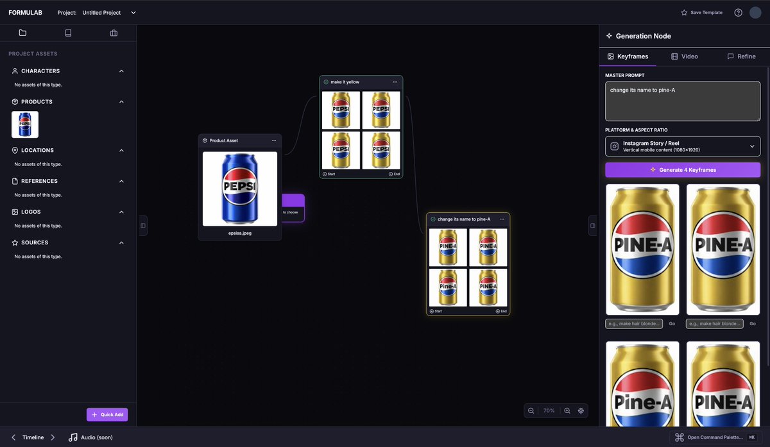The width and height of the screenshot is (770, 447).
Task: Open the Instagram Story / Reel platform dropdown
Action: pyautogui.click(x=683, y=146)
